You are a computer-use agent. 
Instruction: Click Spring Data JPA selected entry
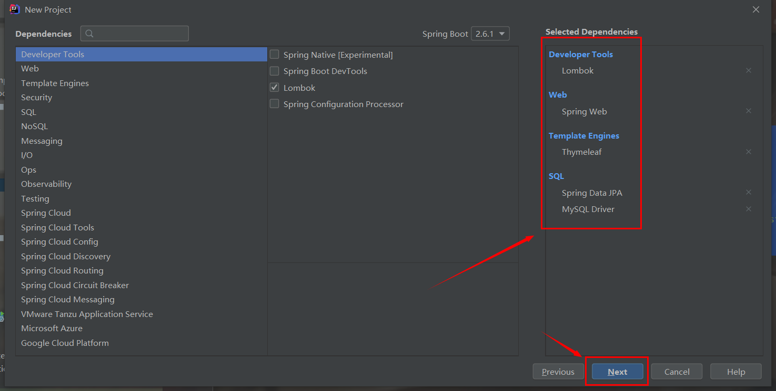pyautogui.click(x=592, y=193)
